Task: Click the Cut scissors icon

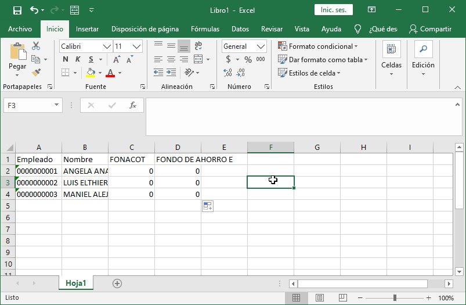Action: (x=36, y=46)
